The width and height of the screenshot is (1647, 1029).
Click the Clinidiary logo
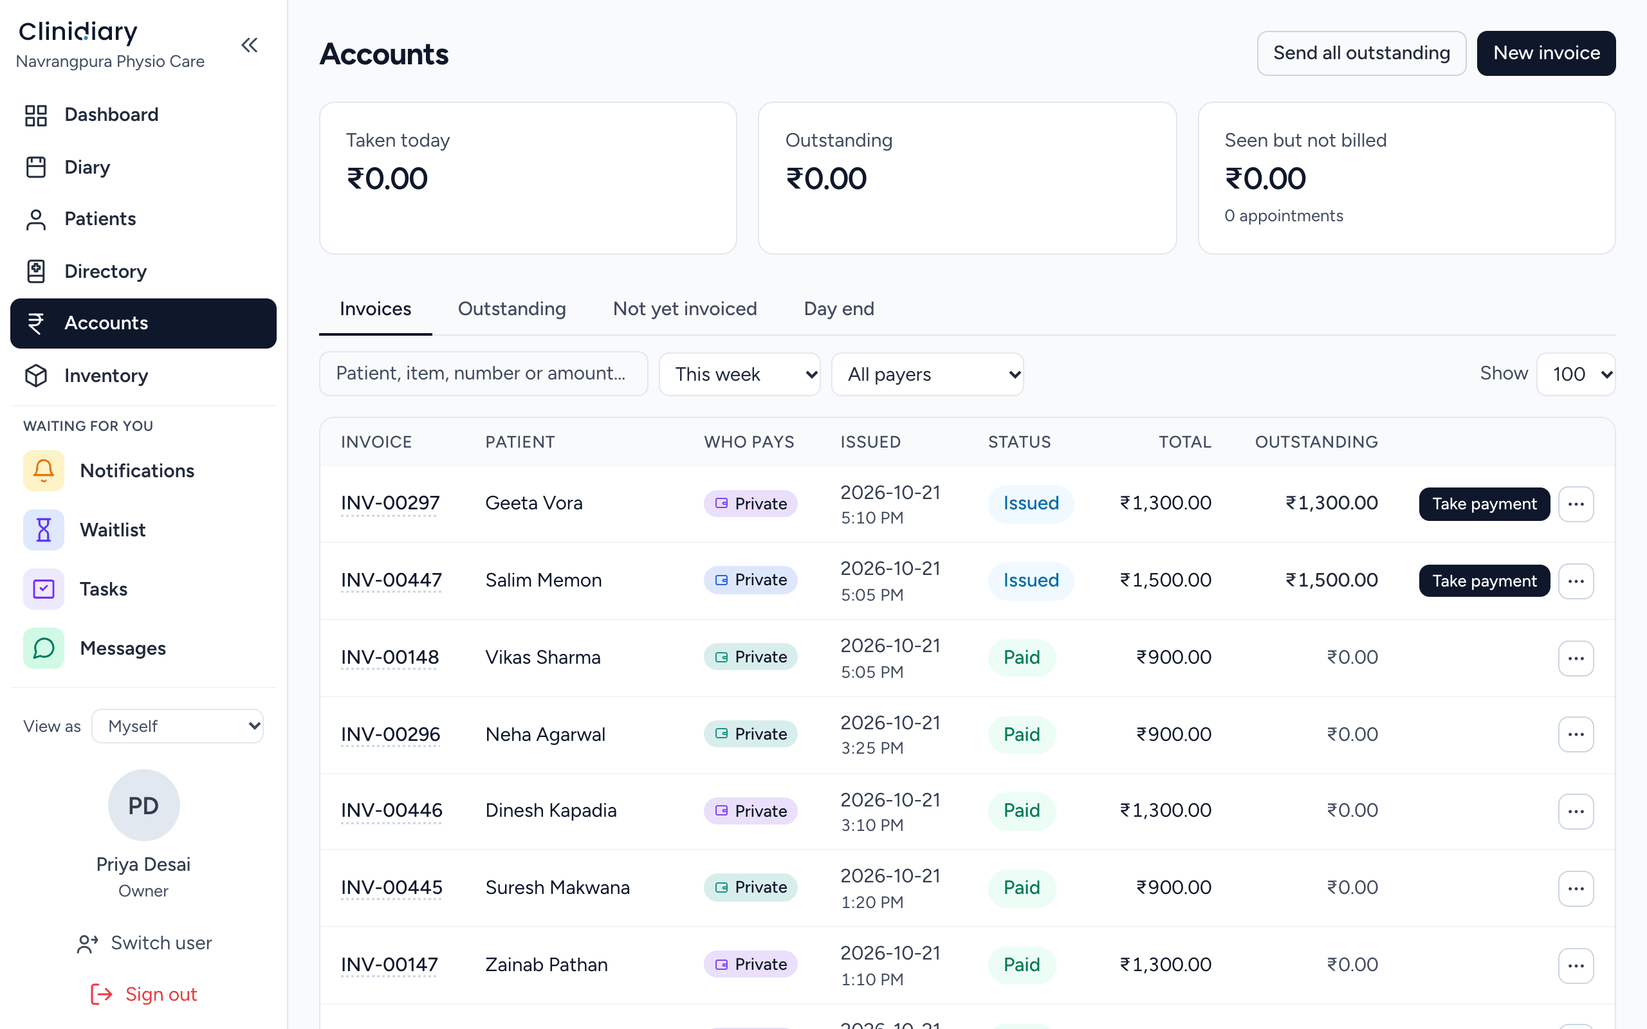click(78, 32)
